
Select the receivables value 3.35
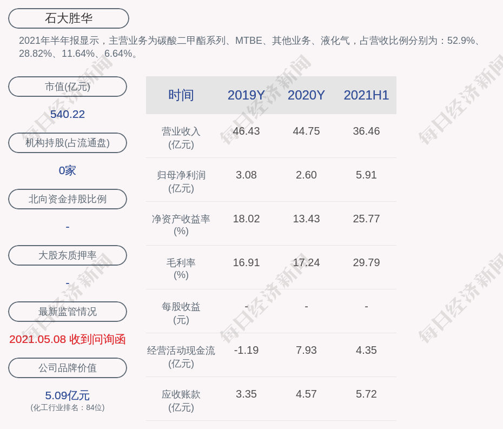[x=247, y=394]
